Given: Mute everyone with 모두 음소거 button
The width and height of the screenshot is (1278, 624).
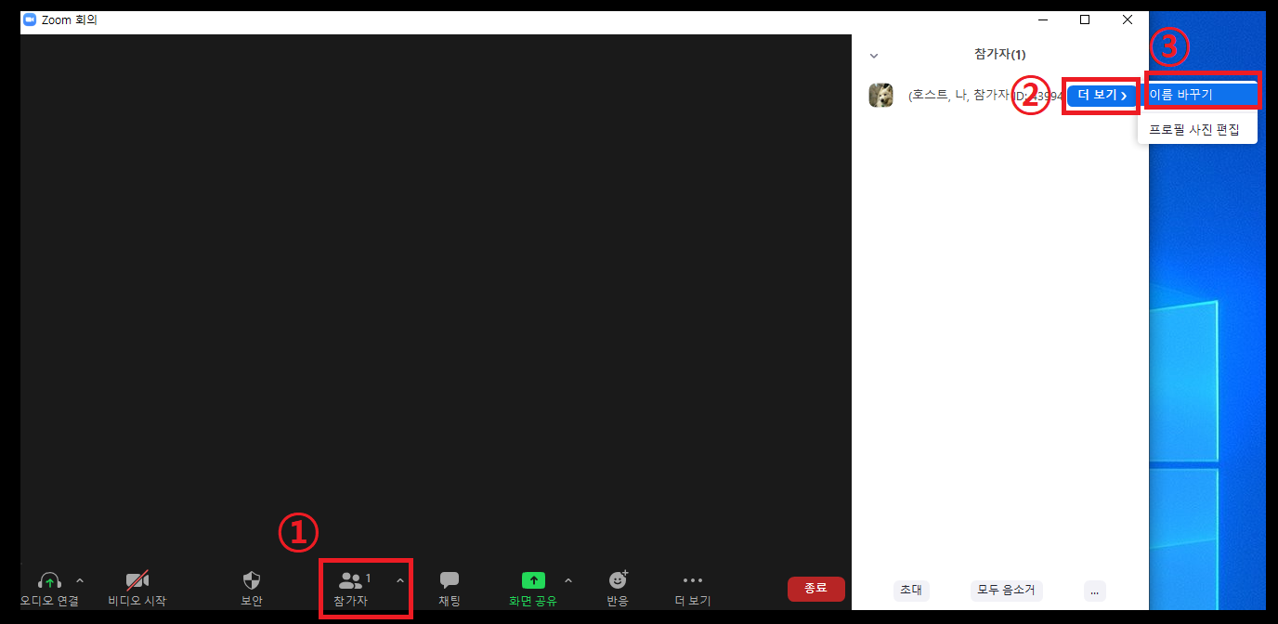Looking at the screenshot, I should [x=1007, y=591].
